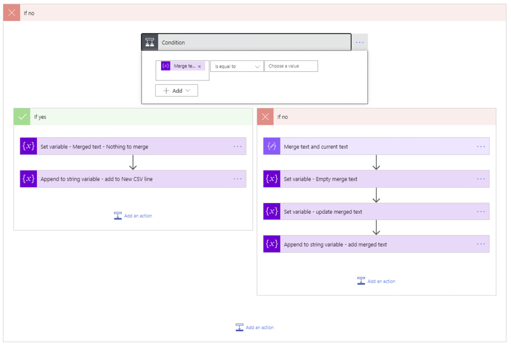Click variable icon of add to New CSV line

[28, 179]
